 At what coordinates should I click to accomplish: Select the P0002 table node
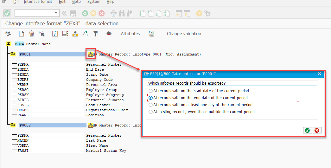(53, 125)
